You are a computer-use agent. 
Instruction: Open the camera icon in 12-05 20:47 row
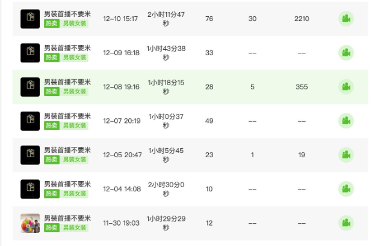[346, 155]
